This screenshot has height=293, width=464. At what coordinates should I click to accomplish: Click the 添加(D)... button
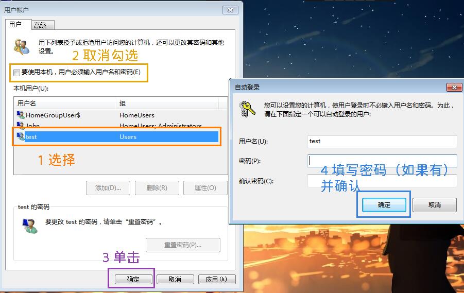(108, 188)
